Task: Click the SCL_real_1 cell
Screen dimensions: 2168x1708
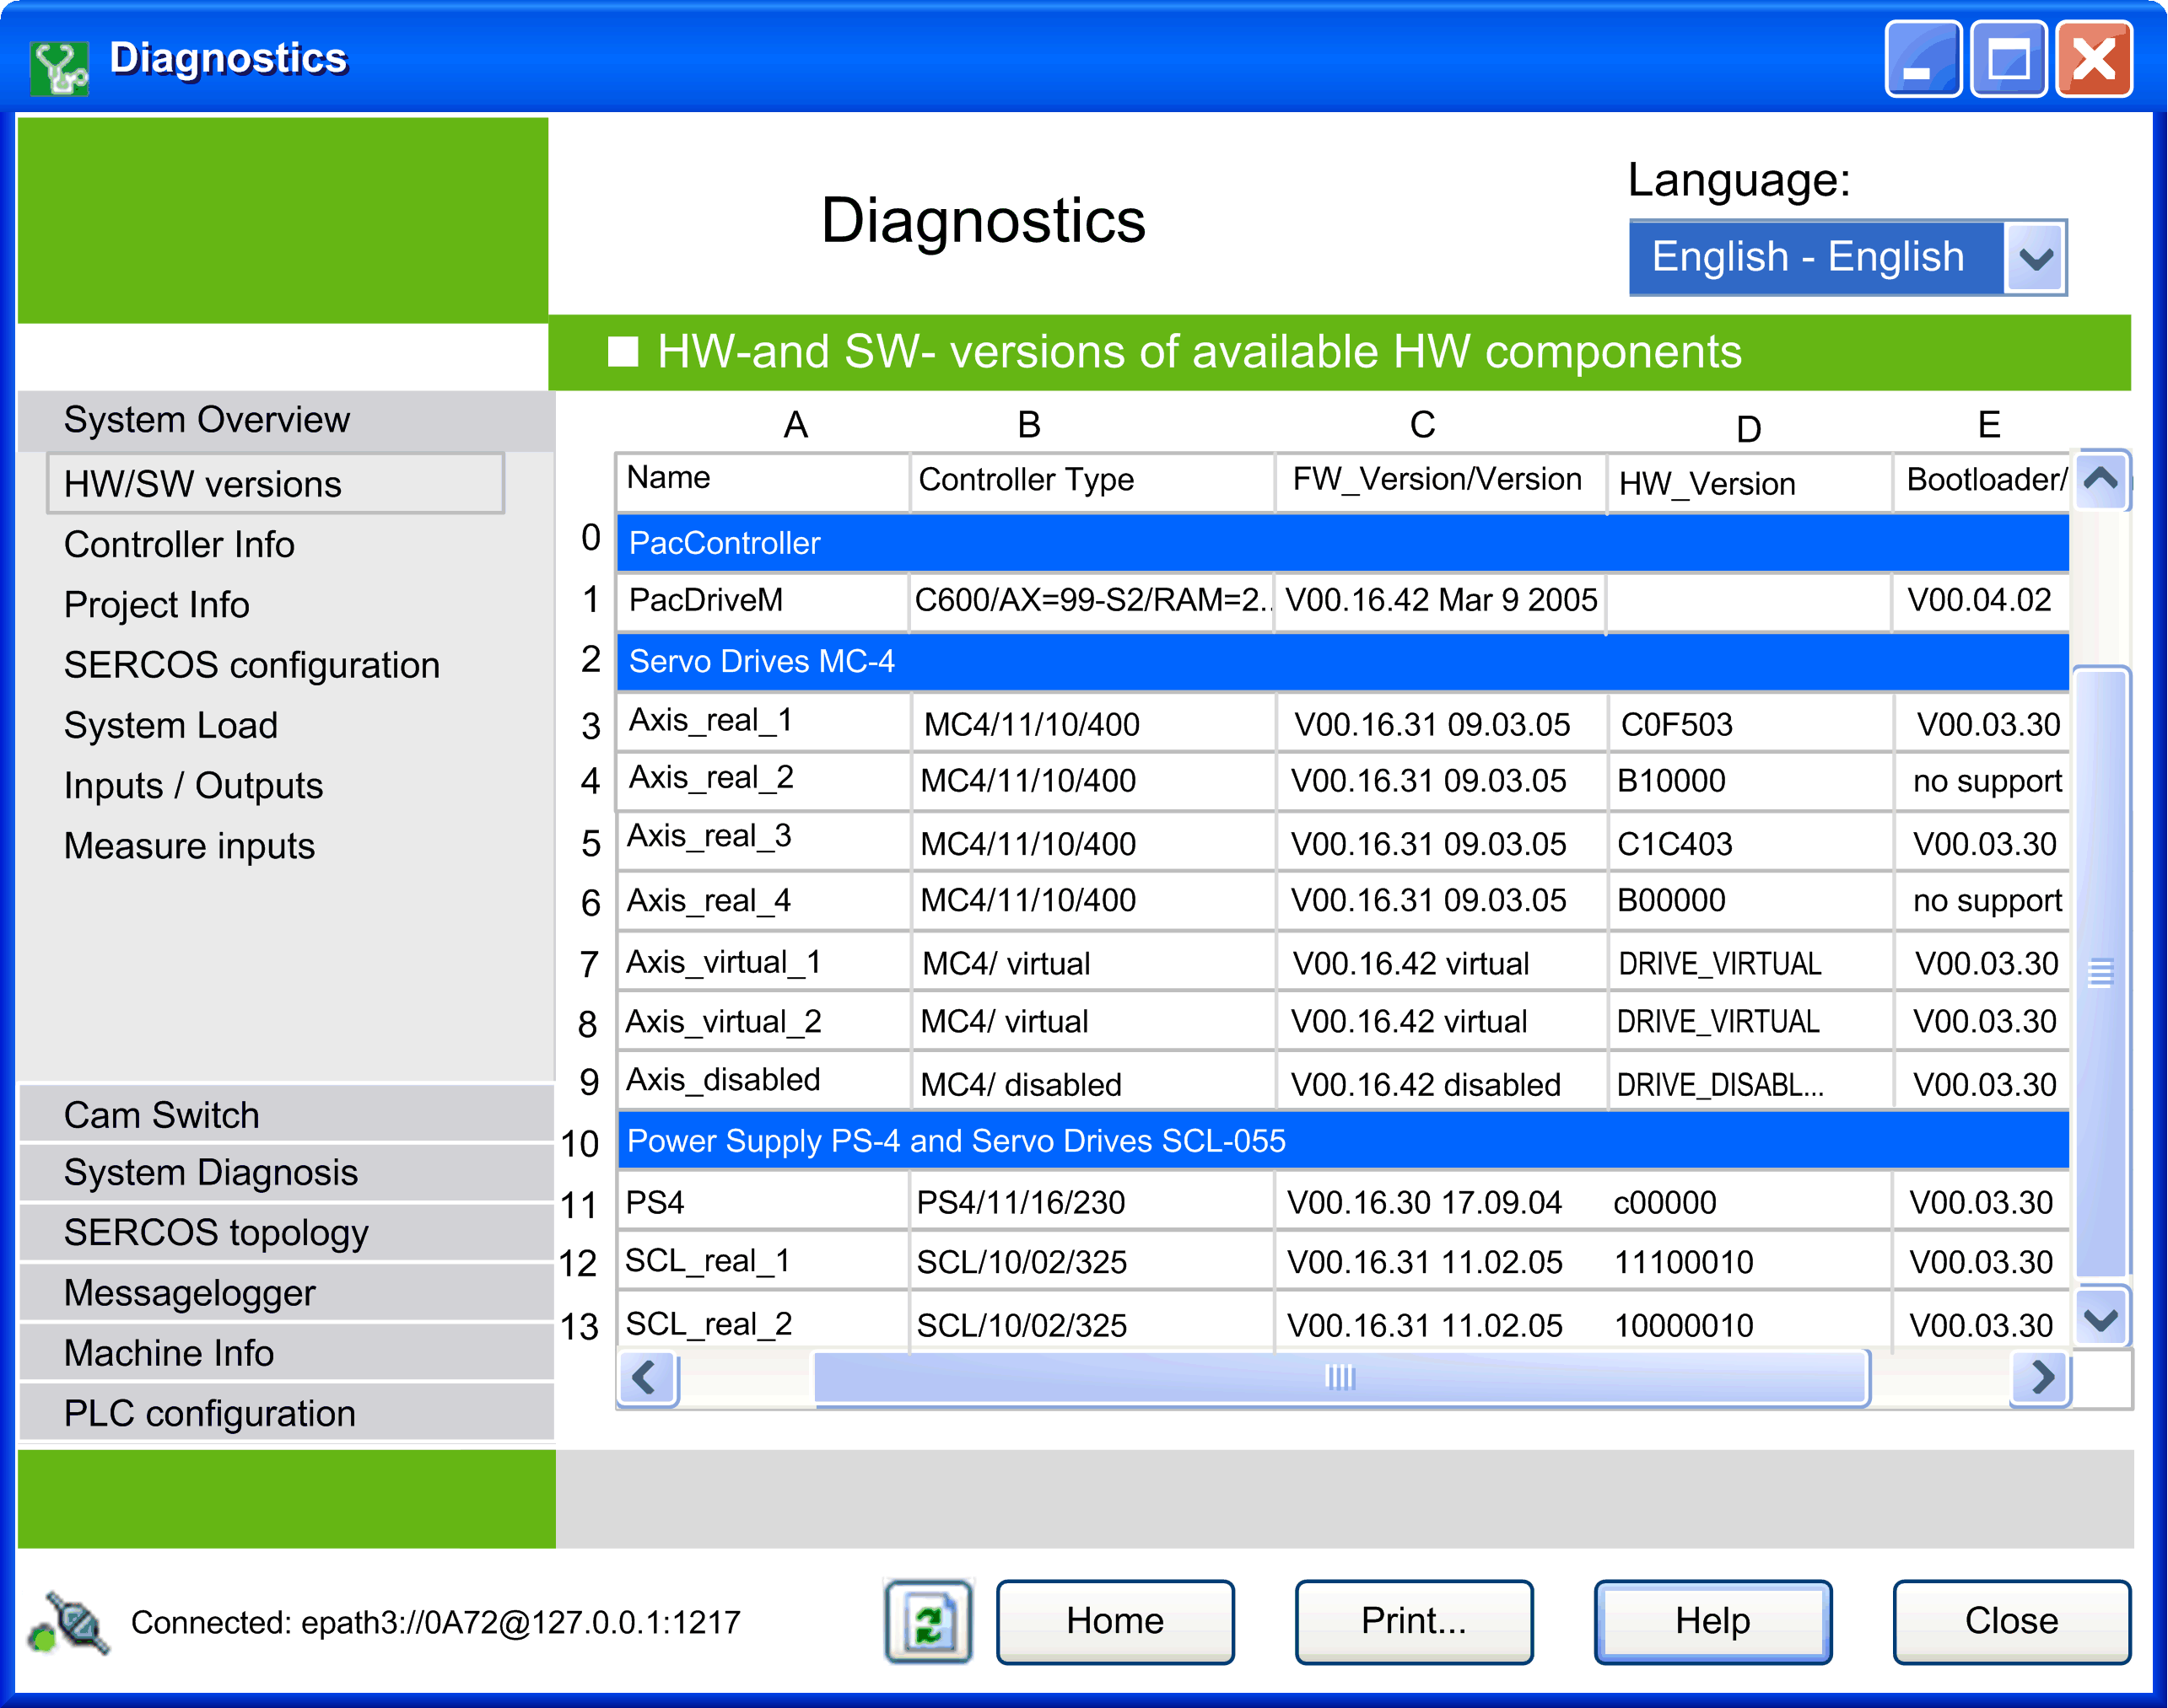Action: pyautogui.click(x=763, y=1261)
